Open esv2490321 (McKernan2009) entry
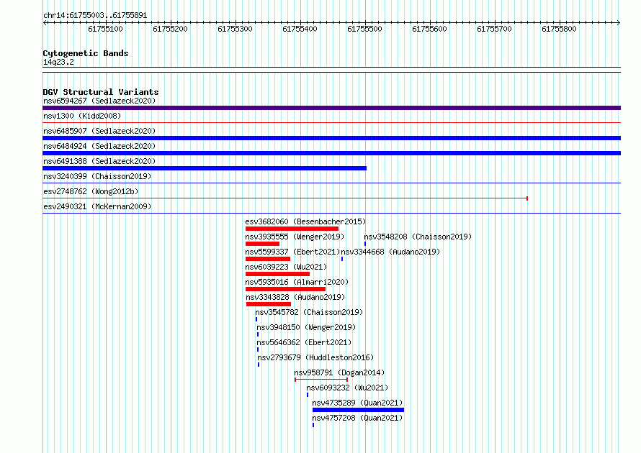The image size is (641, 453). point(97,206)
